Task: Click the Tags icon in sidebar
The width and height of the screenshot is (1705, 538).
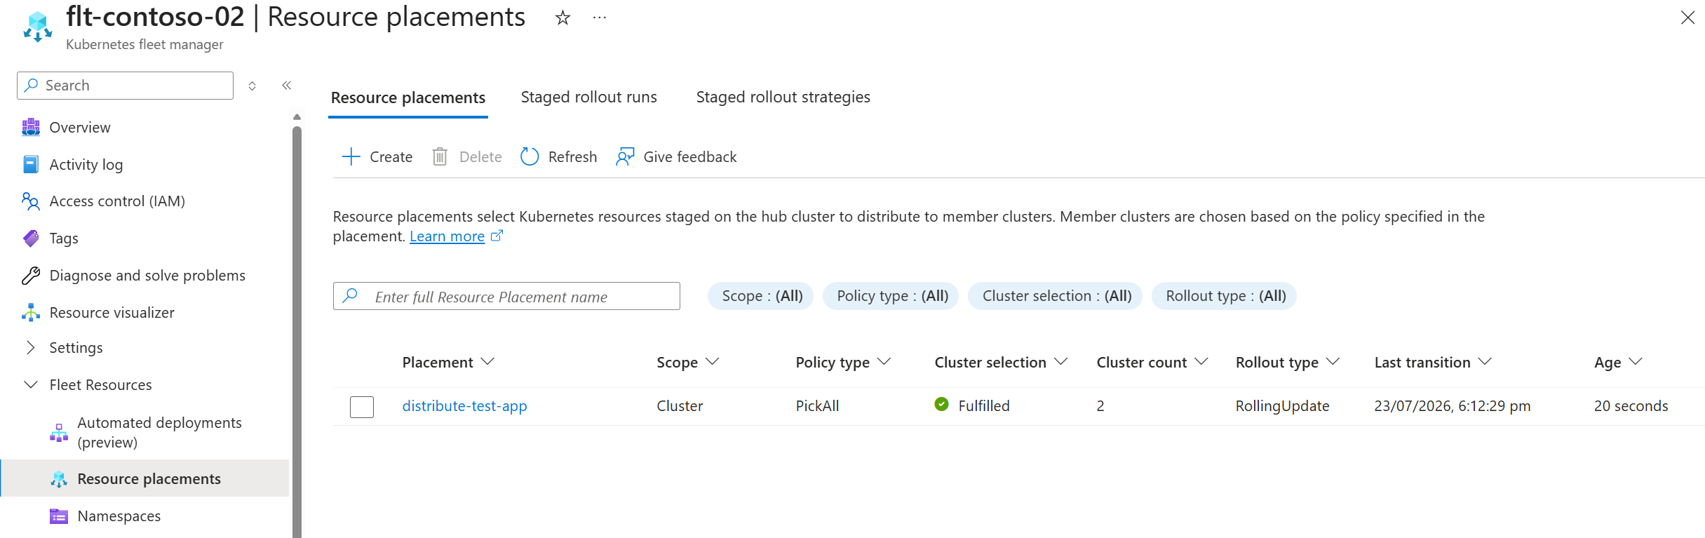Action: 31,238
